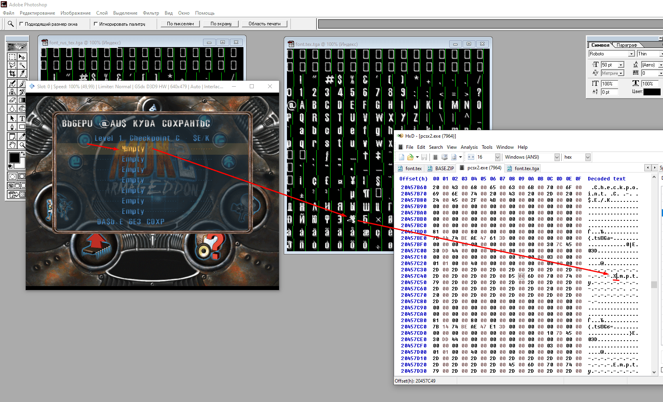Click HxD vertical scrollbar thumb
Viewport: 663px width, 402px height.
[x=654, y=284]
